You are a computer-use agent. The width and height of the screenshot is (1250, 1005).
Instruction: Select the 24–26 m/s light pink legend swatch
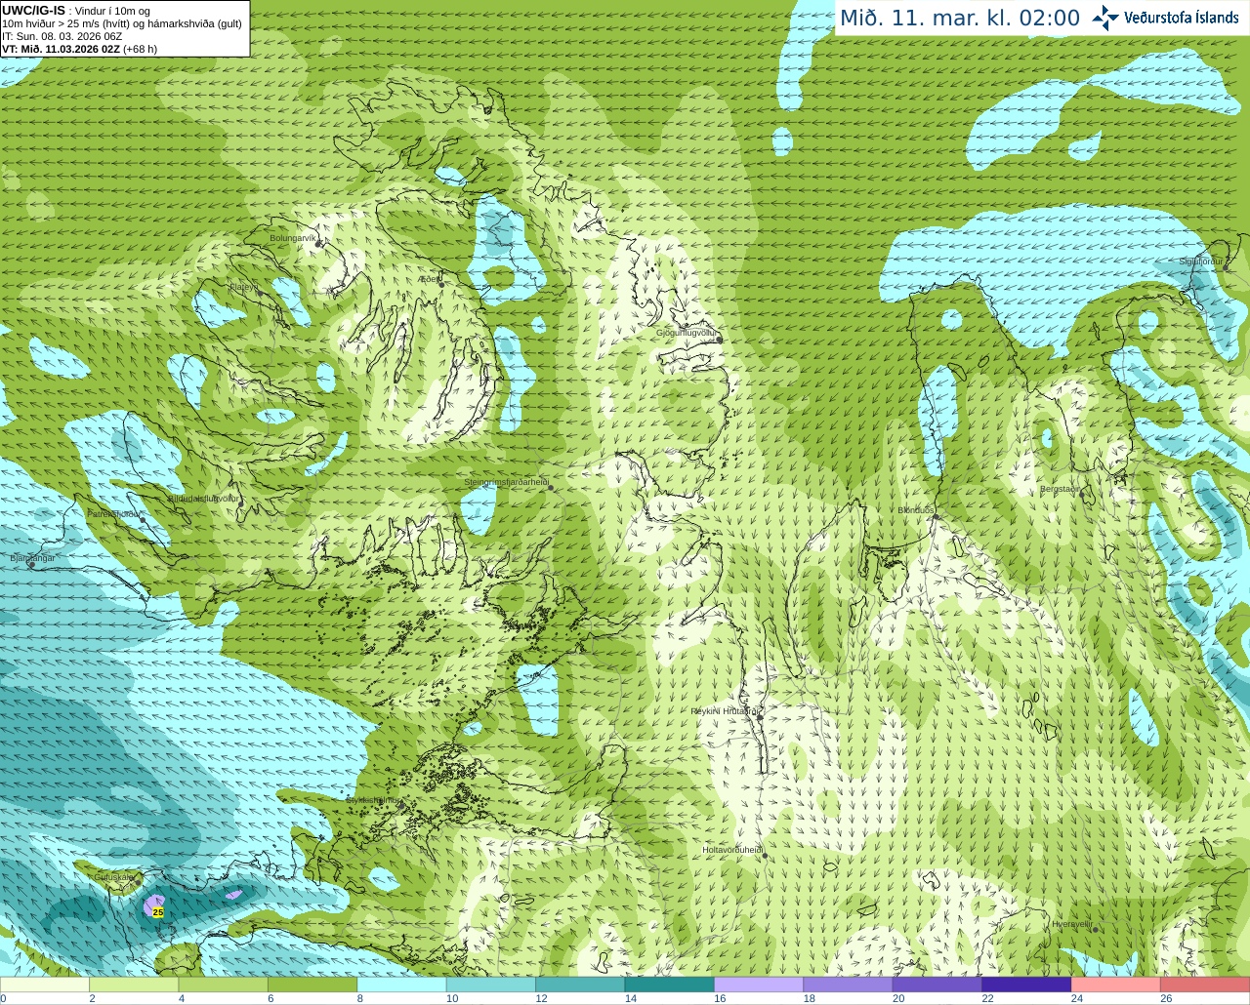[x=1116, y=985]
